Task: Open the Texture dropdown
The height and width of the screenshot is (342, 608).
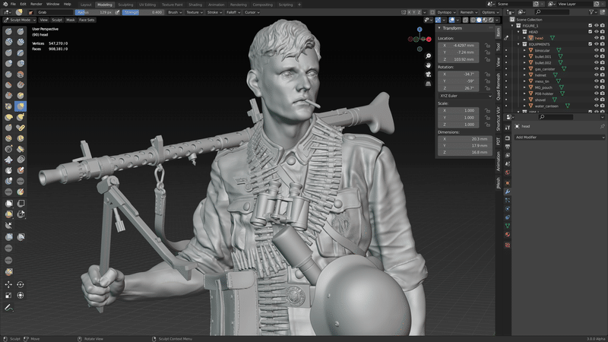Action: point(195,12)
